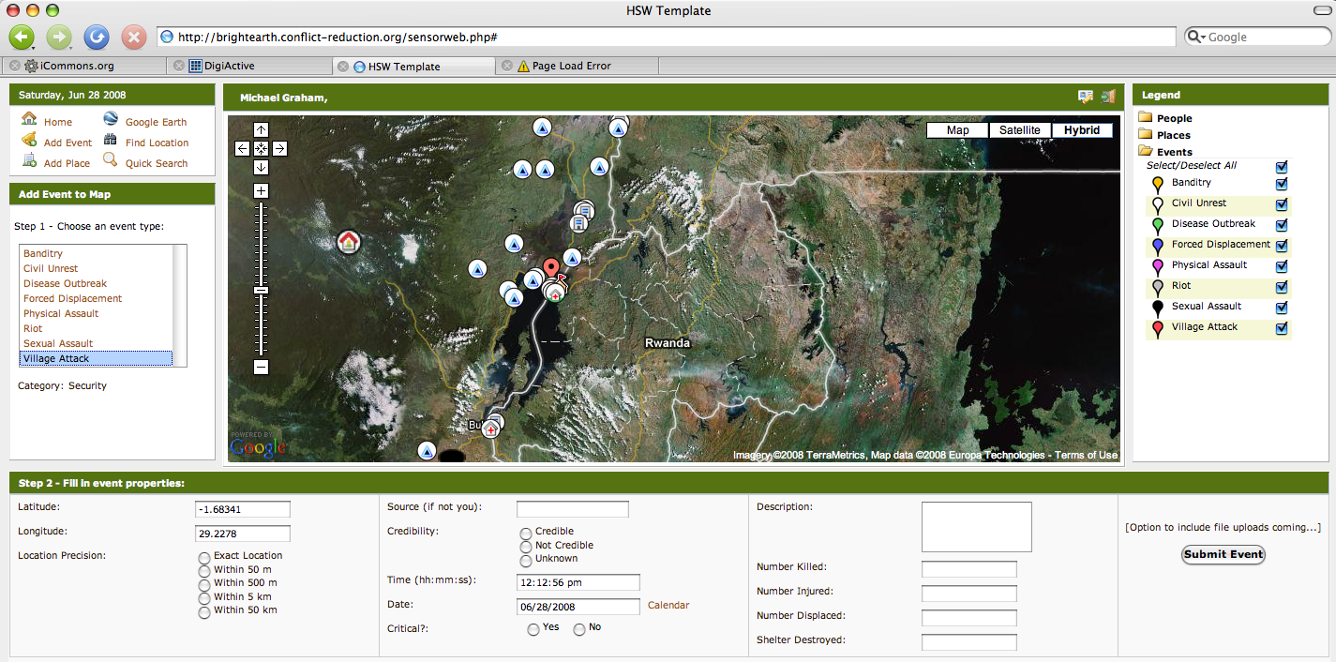Click the Find Location binoculars icon

click(111, 141)
